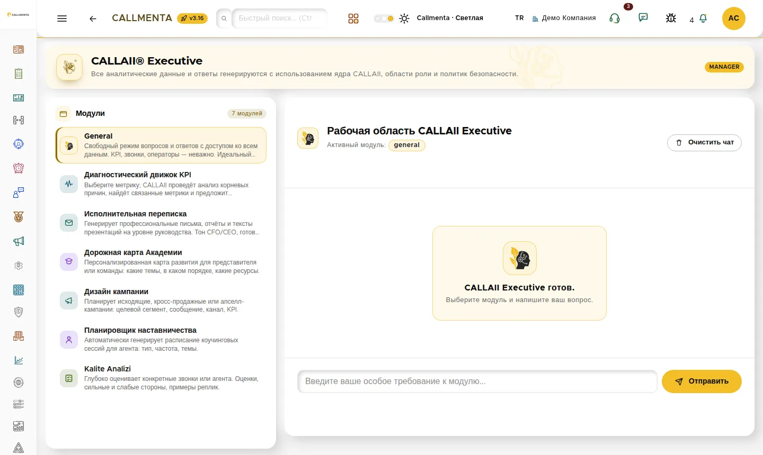The image size is (763, 455).
Task: Open sidebar brackets arrows icon
Action: coord(19,120)
